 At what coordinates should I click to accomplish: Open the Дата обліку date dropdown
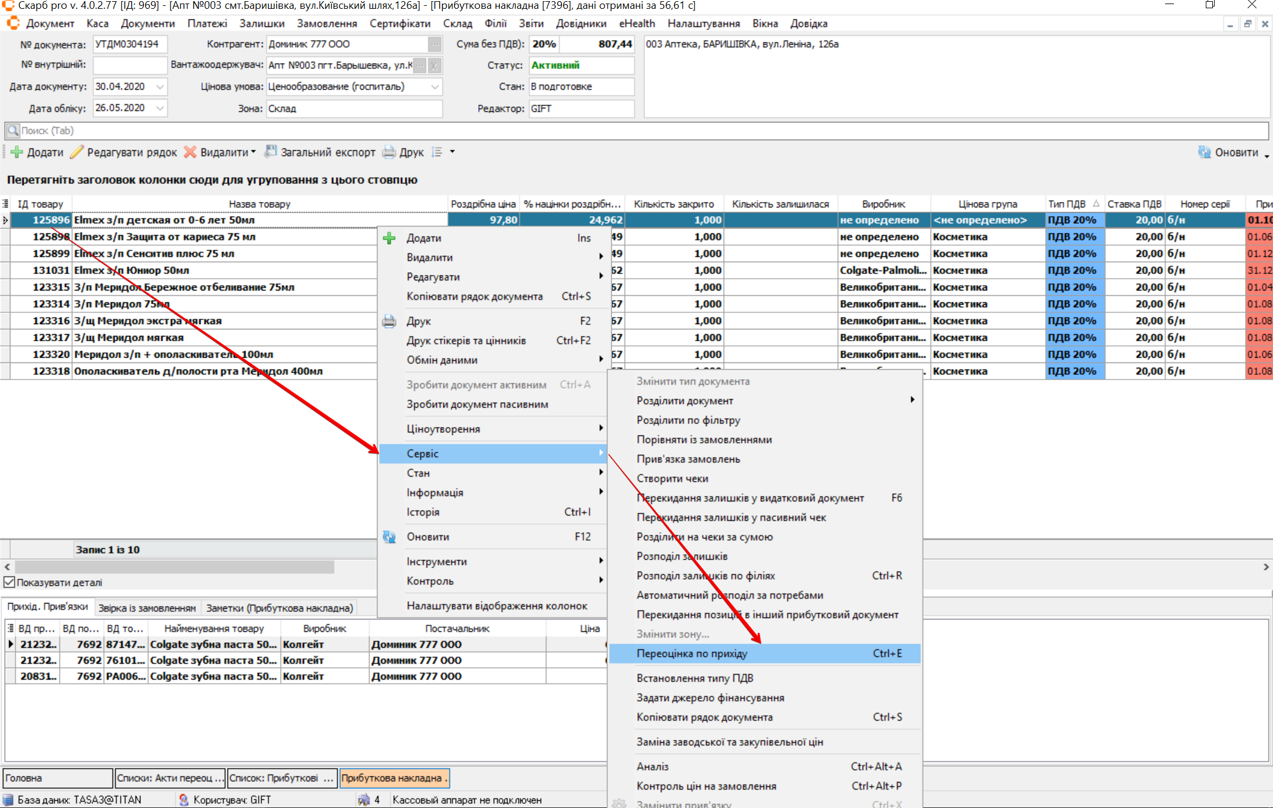[160, 108]
